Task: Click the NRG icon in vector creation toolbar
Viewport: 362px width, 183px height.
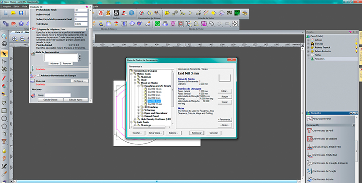Action: pos(229,13)
